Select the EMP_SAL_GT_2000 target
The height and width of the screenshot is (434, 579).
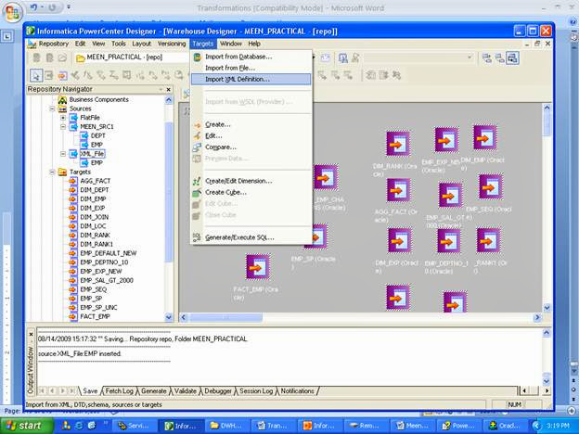coord(107,280)
